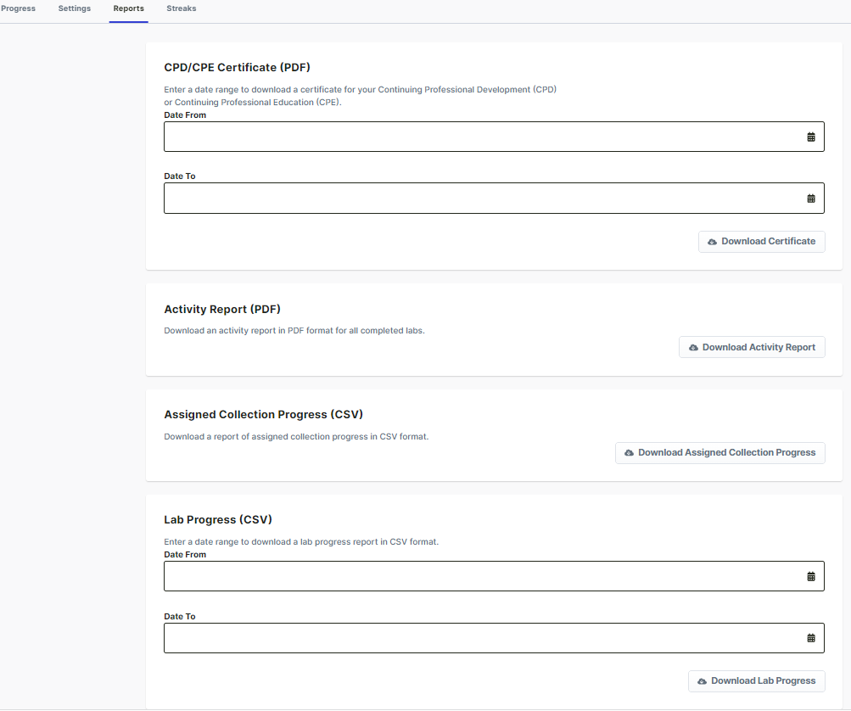Open calendar picker for Certificate Date To

point(810,199)
